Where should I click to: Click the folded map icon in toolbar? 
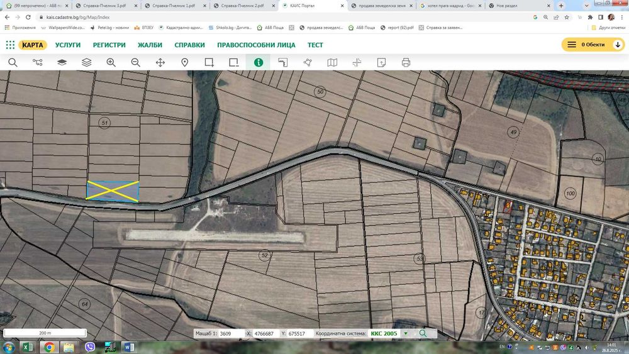tap(332, 62)
